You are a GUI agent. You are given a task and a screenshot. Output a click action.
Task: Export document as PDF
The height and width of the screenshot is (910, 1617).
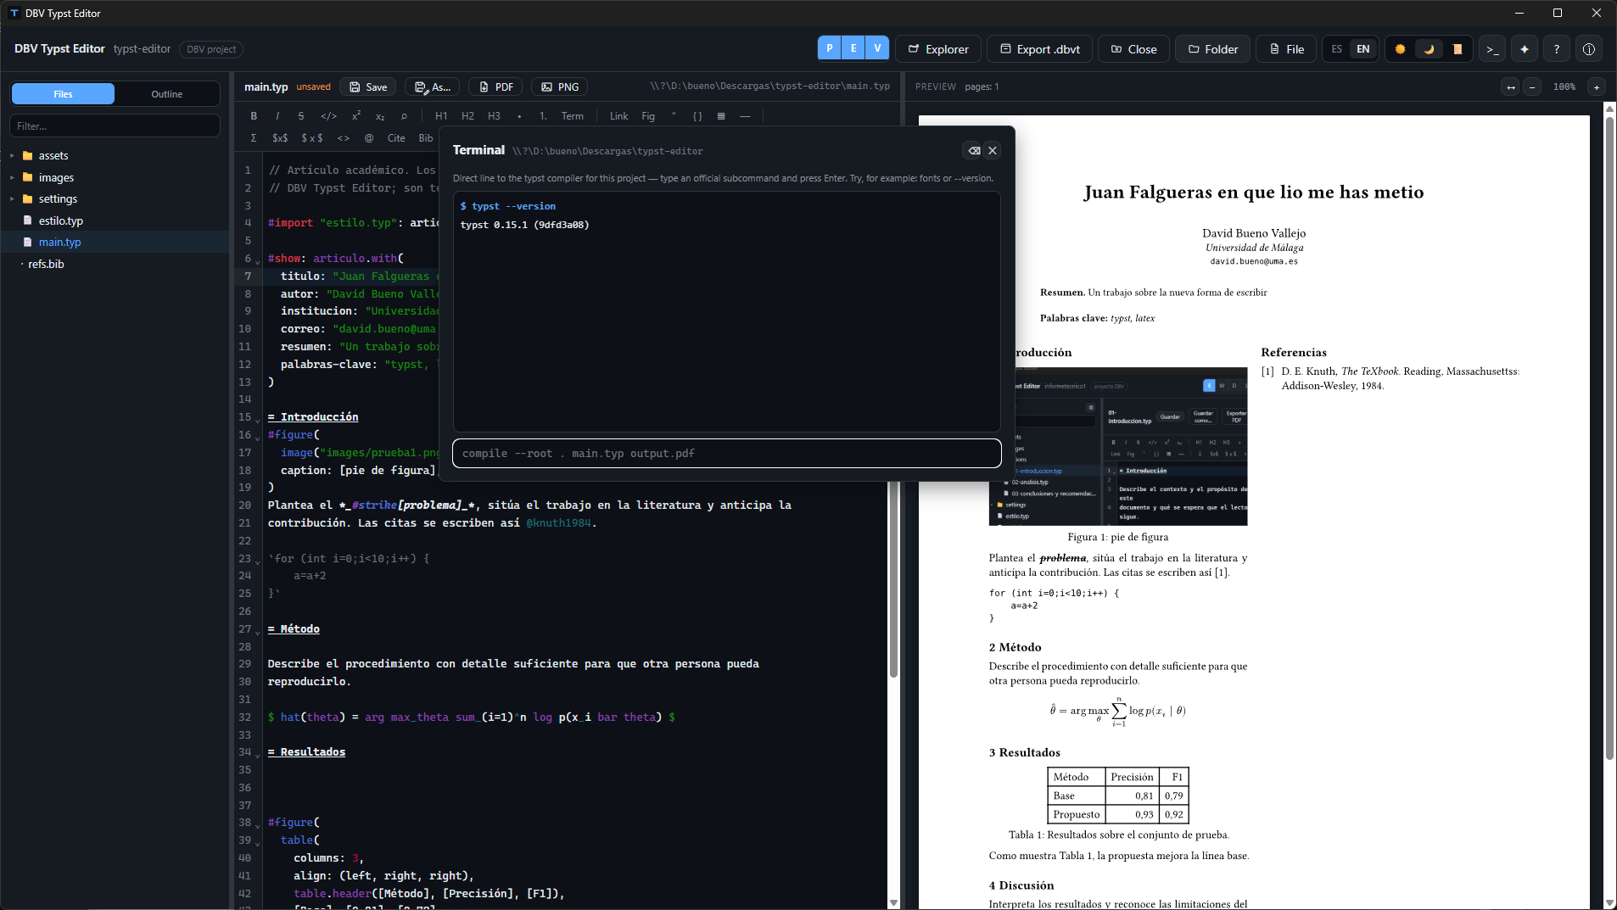495,87
